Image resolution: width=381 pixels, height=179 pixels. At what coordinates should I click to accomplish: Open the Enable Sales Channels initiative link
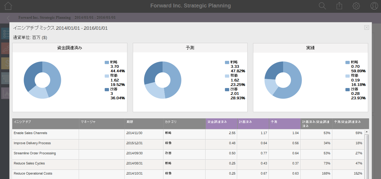30,133
